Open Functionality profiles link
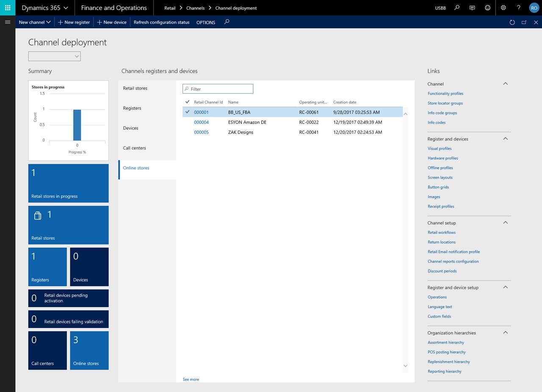 [x=445, y=94]
